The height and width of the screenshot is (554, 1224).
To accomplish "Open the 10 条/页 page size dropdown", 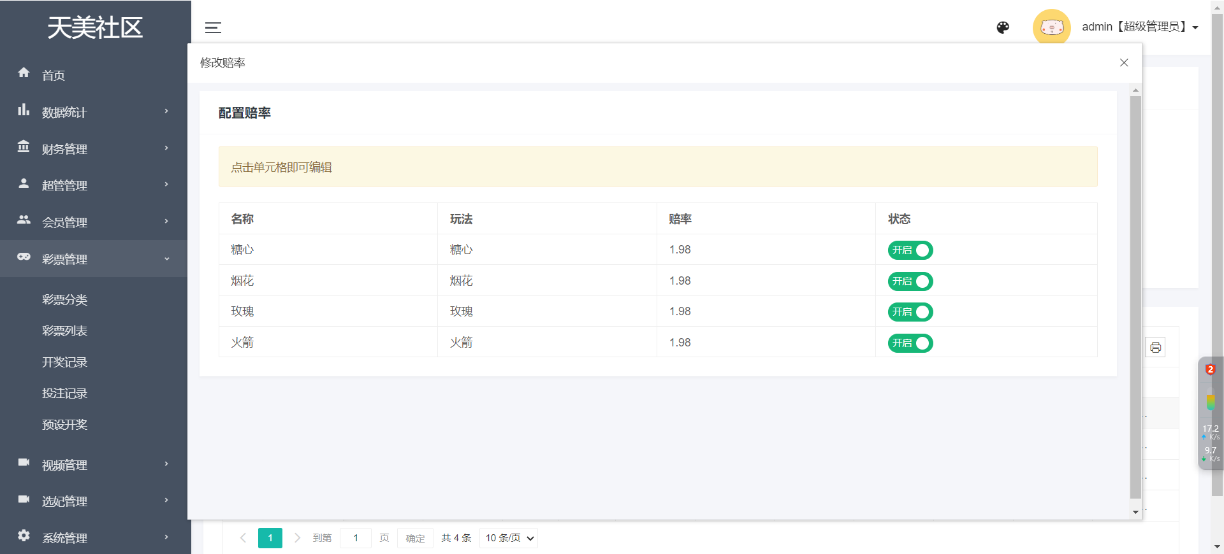I will (x=509, y=538).
